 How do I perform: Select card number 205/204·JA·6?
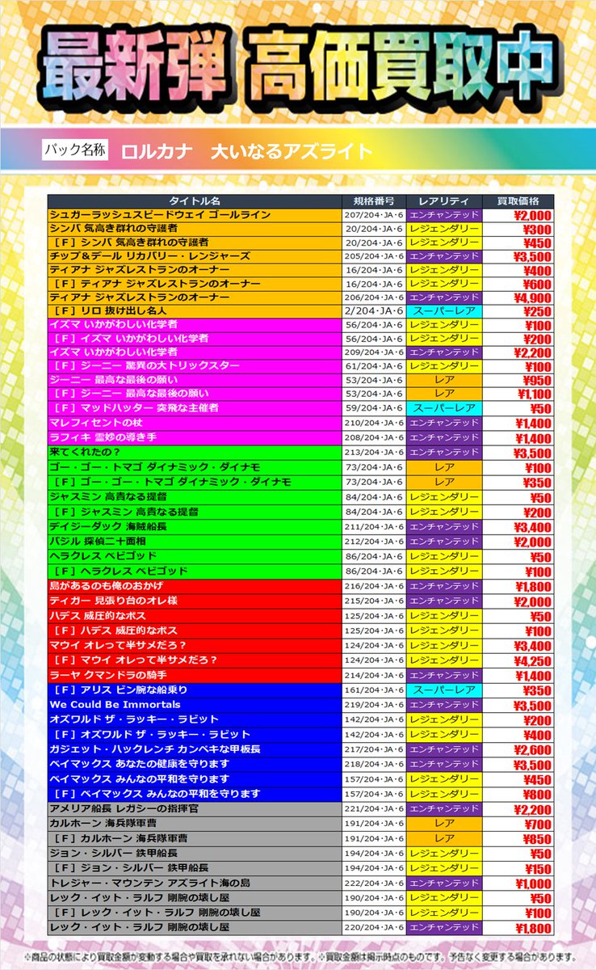(374, 255)
